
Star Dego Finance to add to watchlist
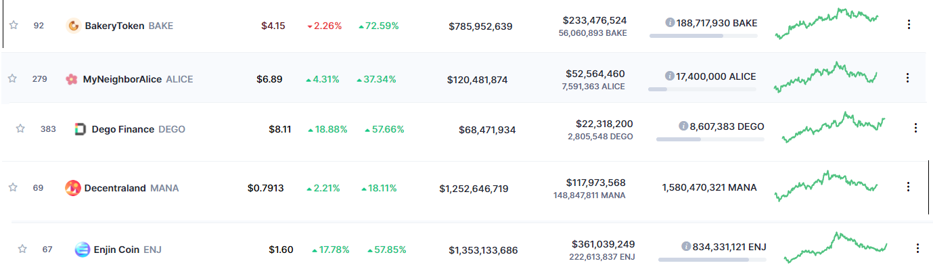point(20,128)
